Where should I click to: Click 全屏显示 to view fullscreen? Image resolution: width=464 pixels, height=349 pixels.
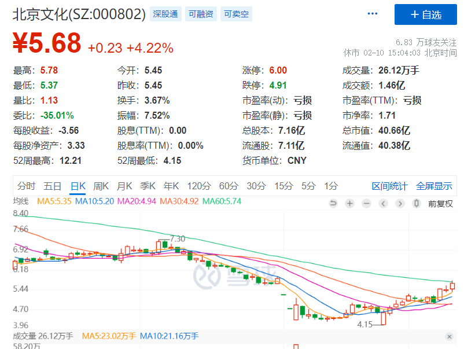[434, 186]
